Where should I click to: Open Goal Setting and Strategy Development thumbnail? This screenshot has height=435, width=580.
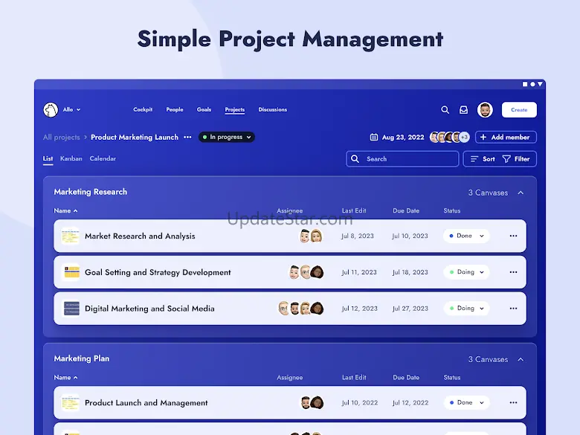coord(71,272)
